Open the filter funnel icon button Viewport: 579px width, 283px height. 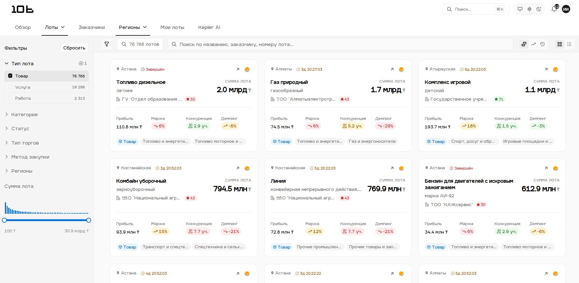(x=107, y=44)
